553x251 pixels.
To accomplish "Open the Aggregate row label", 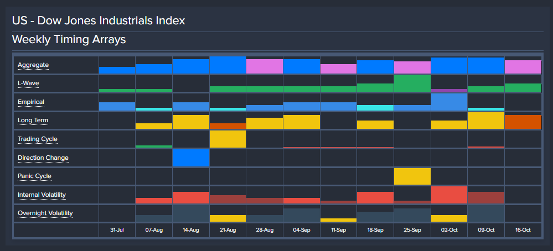I will [33, 65].
